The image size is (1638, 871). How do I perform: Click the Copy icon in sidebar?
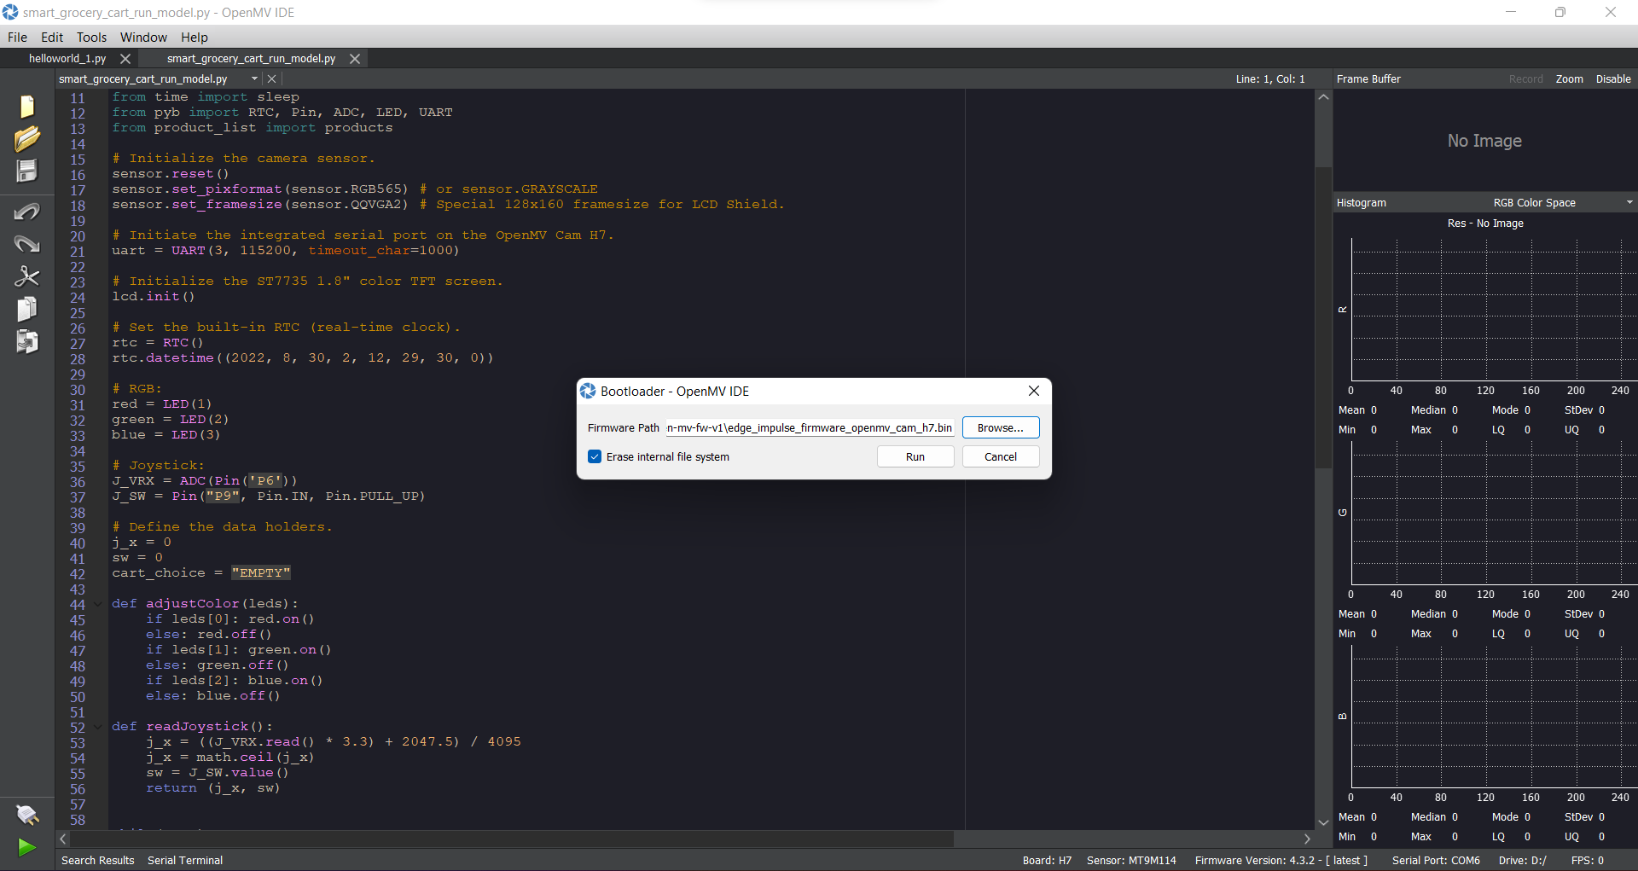pyautogui.click(x=26, y=309)
